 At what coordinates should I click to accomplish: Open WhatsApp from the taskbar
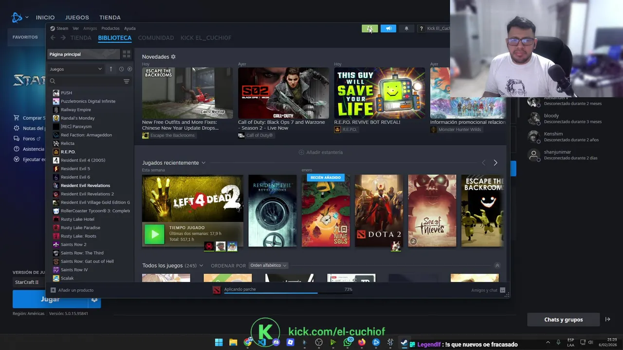[348, 342]
